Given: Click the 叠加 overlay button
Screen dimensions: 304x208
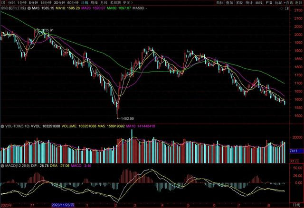Looking at the screenshot, I should click(229, 3).
